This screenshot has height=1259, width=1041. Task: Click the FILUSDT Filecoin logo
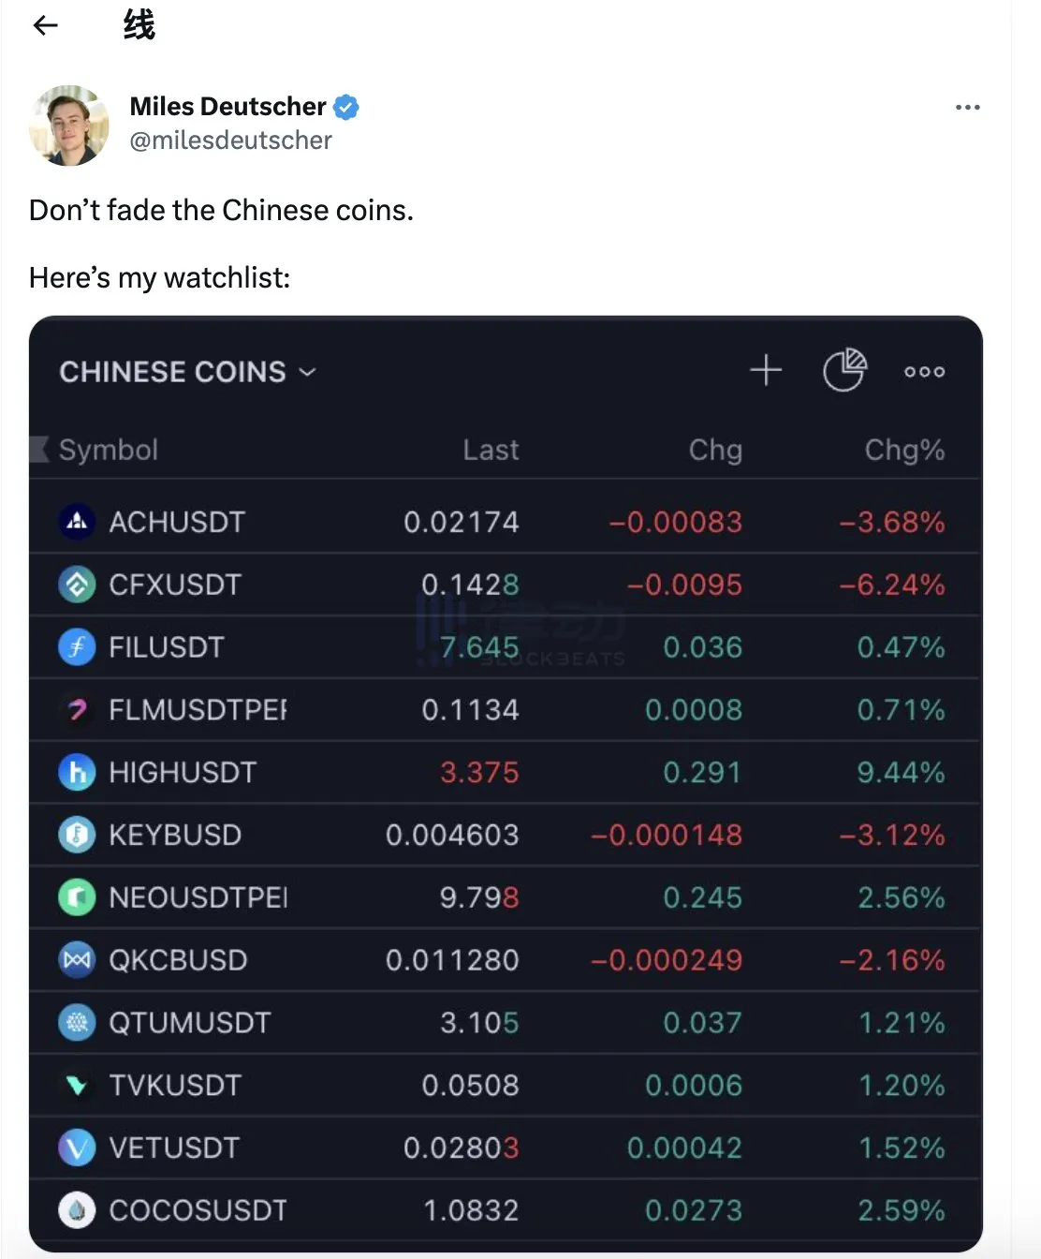pos(77,647)
